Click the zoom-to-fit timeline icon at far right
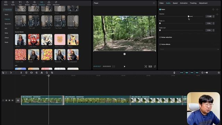Image resolution: width=222 pixels, height=125 pixels. 219,73
